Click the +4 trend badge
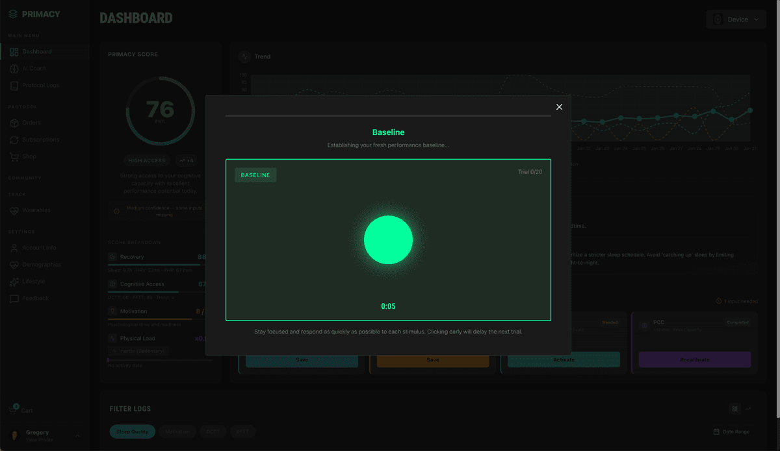Viewport: 780px width, 451px height. point(186,160)
